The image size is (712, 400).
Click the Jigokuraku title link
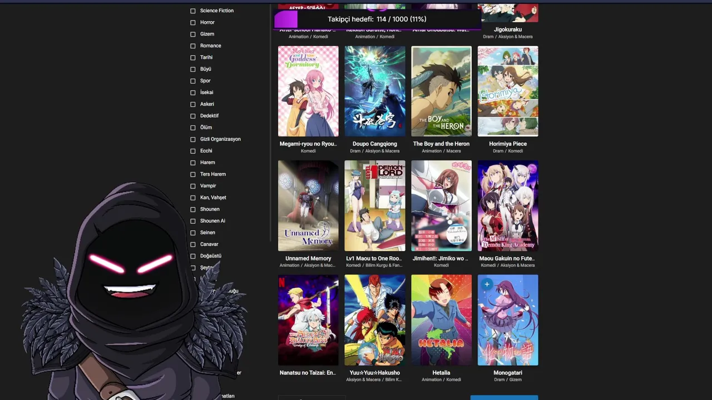point(508,29)
